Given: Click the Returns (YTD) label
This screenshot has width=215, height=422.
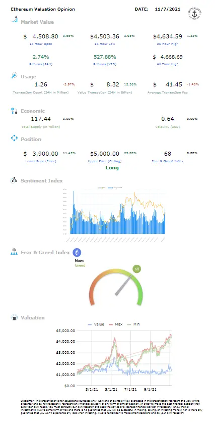Looking at the screenshot, I should coord(105,64).
